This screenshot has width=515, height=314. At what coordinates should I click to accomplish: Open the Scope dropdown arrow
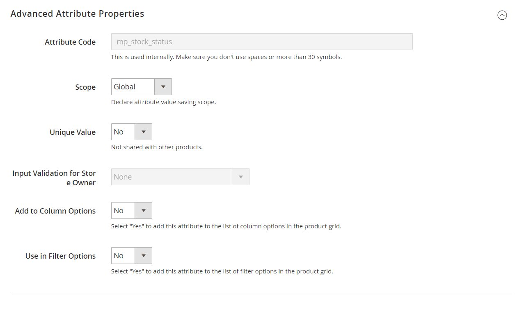pyautogui.click(x=163, y=87)
